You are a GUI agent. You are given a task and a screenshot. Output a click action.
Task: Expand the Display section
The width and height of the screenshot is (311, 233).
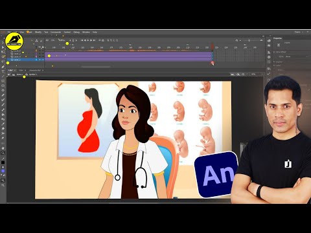pyautogui.click(x=274, y=61)
